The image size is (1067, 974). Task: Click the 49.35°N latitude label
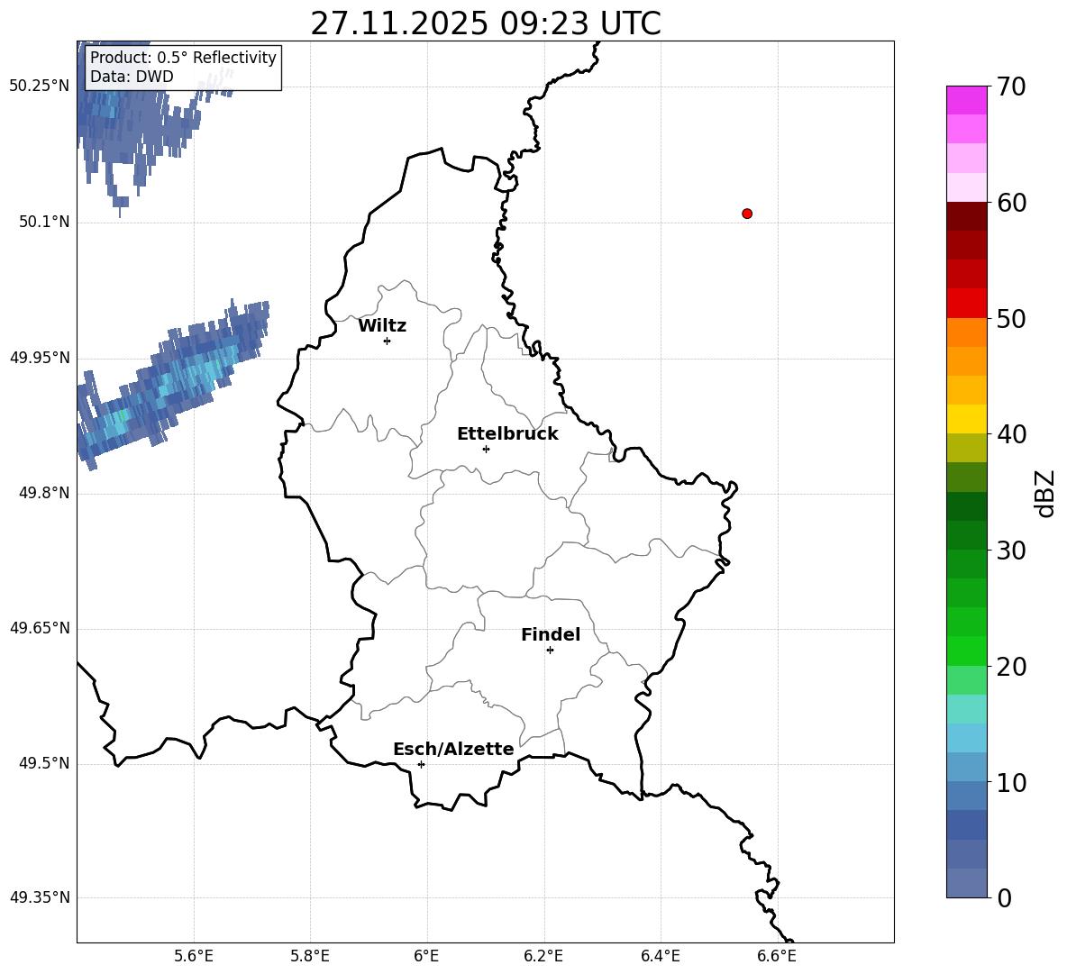(40, 897)
